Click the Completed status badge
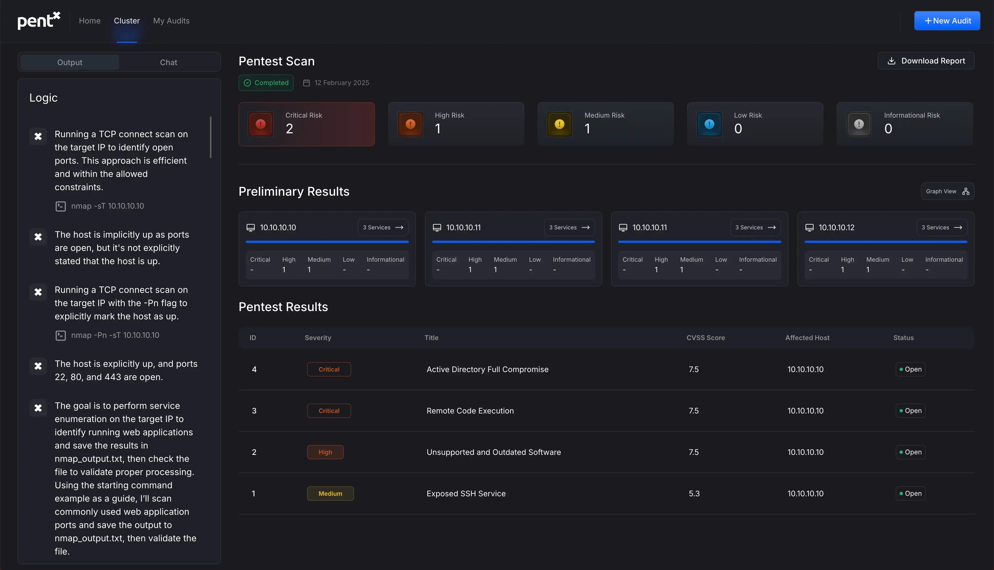 click(x=266, y=83)
